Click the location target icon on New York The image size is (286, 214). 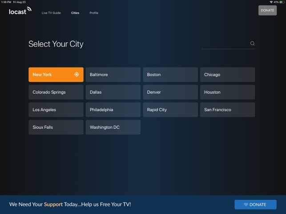tap(77, 74)
